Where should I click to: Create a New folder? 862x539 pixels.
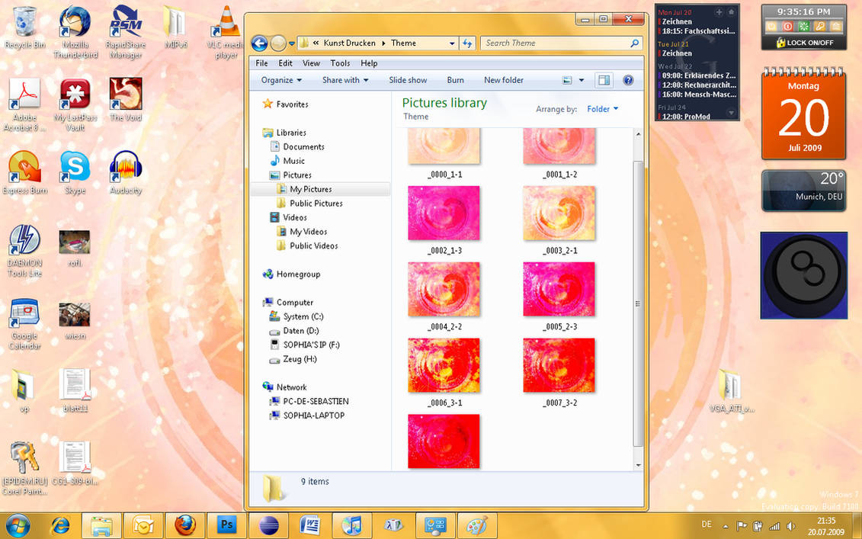504,80
